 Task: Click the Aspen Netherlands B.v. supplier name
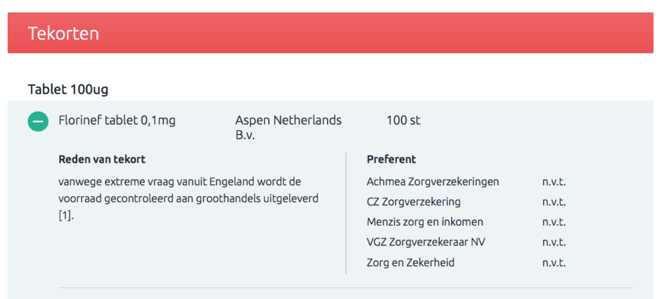[x=288, y=127]
